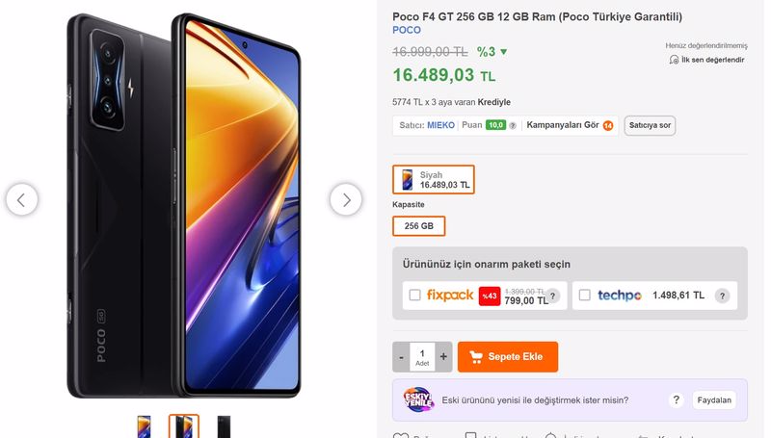Enable the techpo repair package checkbox
The image size is (771, 438).
tap(585, 296)
